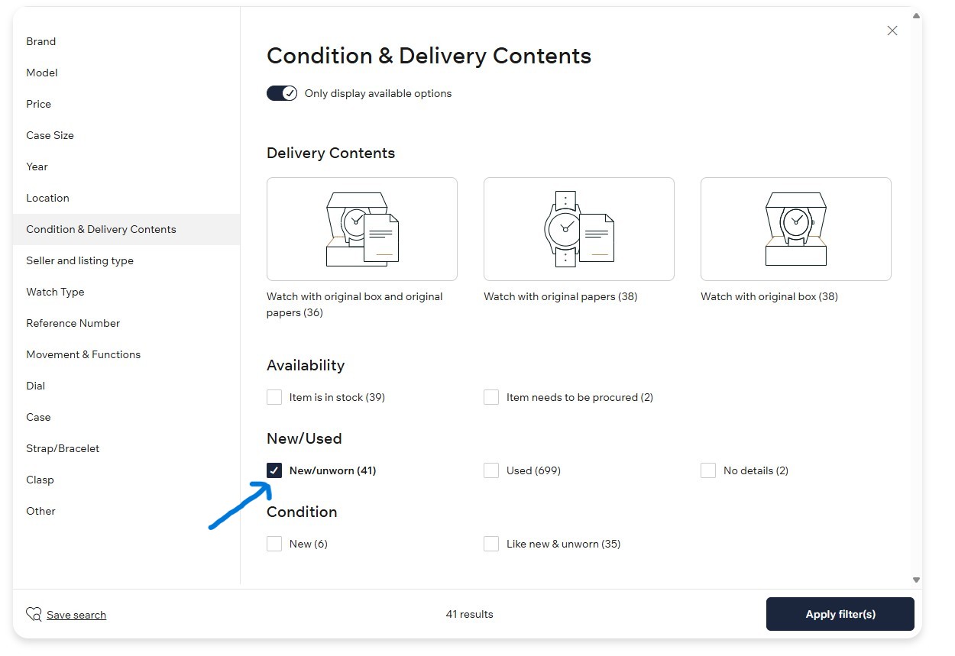Check the New (6) condition checkbox
Screen dimensions: 955x656
pos(274,544)
